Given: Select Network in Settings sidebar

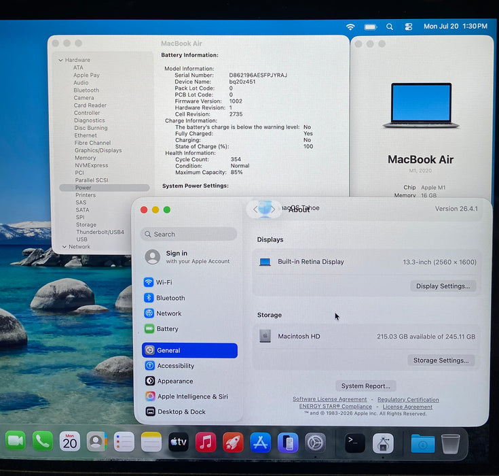Looking at the screenshot, I should (189, 313).
